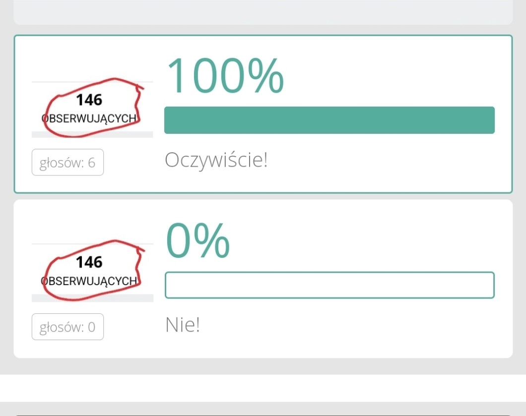Click OBSERWUJĄCYCH text in the 0% option image
The image size is (526, 416).
click(x=89, y=281)
